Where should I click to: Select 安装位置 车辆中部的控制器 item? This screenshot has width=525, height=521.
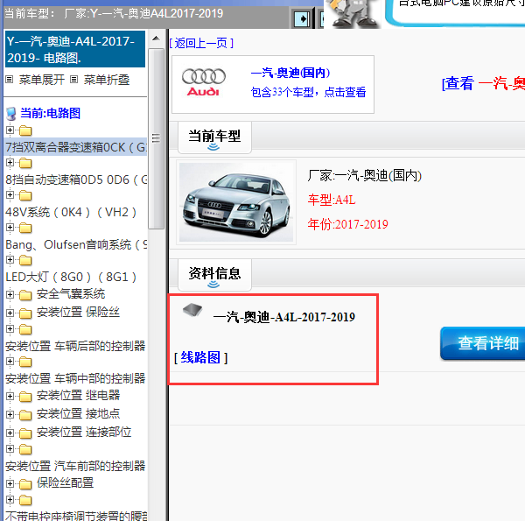coord(75,378)
